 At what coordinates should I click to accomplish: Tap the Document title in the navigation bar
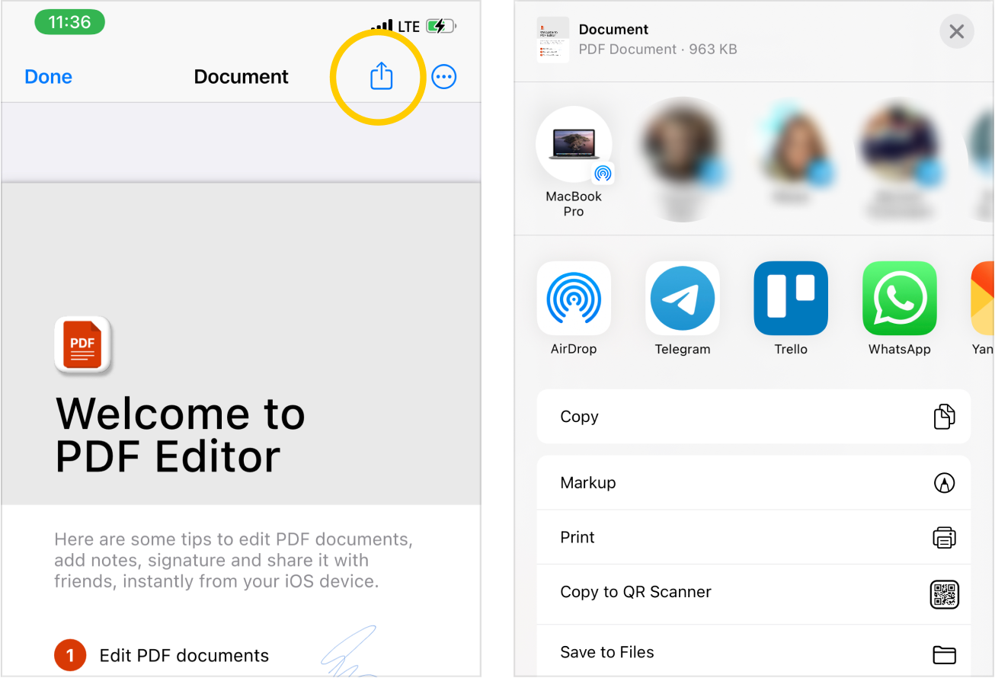tap(242, 76)
